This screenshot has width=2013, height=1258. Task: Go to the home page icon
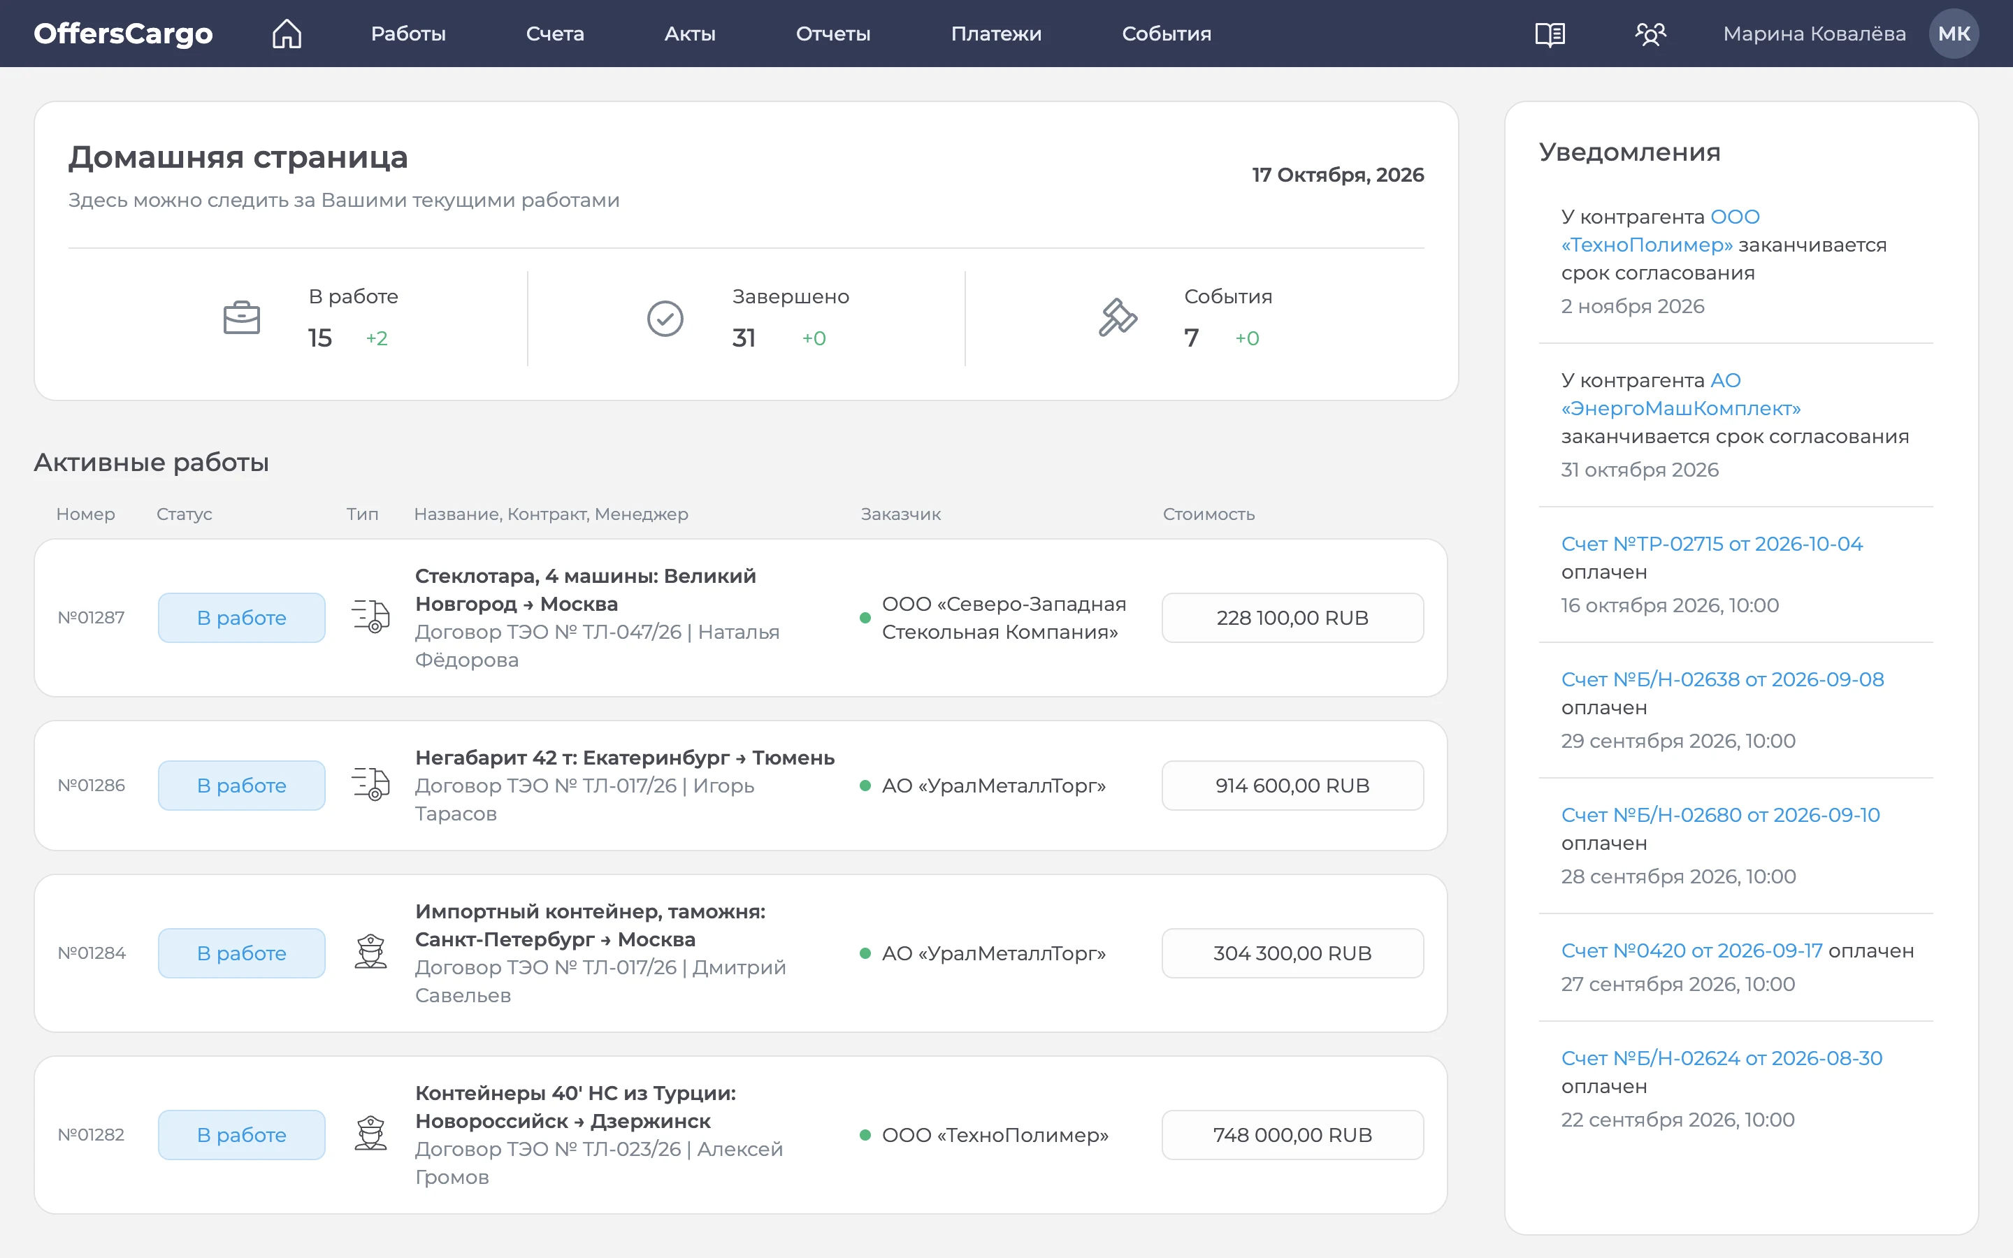coord(287,34)
